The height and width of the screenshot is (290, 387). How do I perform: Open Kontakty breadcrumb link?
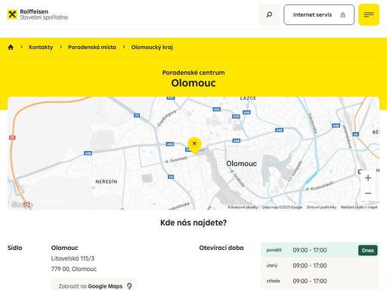click(x=41, y=47)
